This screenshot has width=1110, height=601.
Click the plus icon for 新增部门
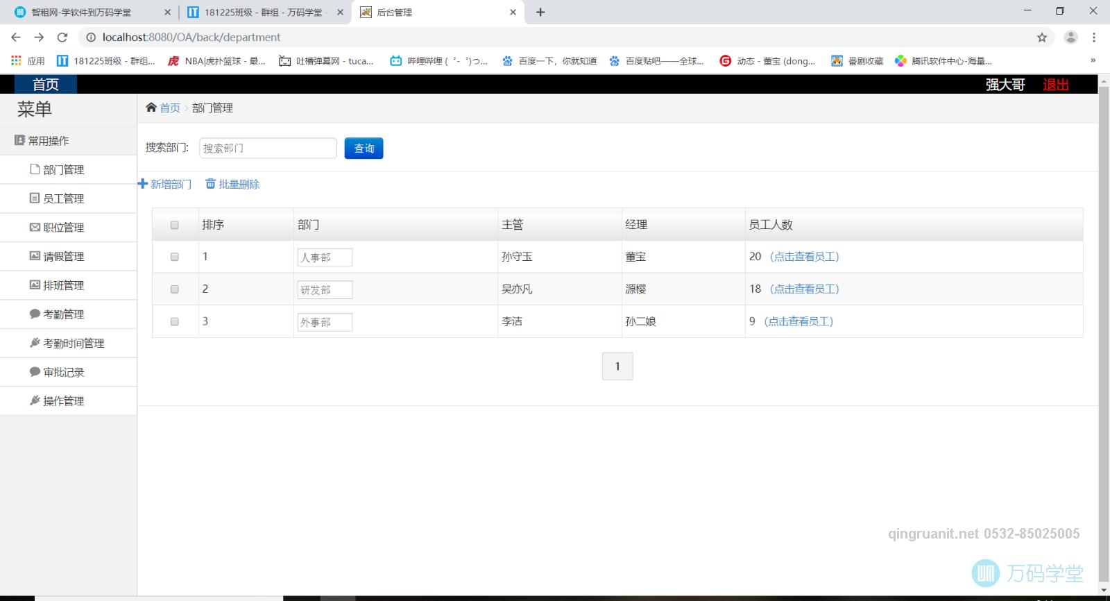[143, 184]
